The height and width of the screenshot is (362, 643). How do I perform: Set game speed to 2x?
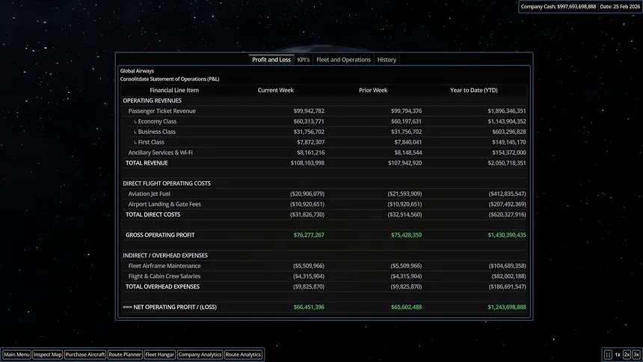pyautogui.click(x=627, y=355)
